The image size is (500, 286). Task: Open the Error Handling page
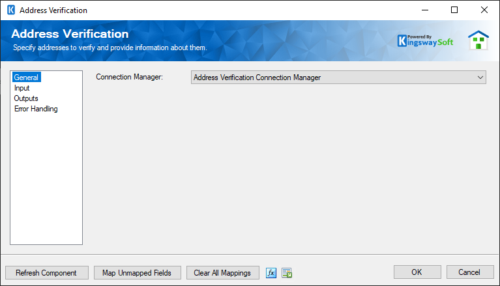click(x=36, y=109)
